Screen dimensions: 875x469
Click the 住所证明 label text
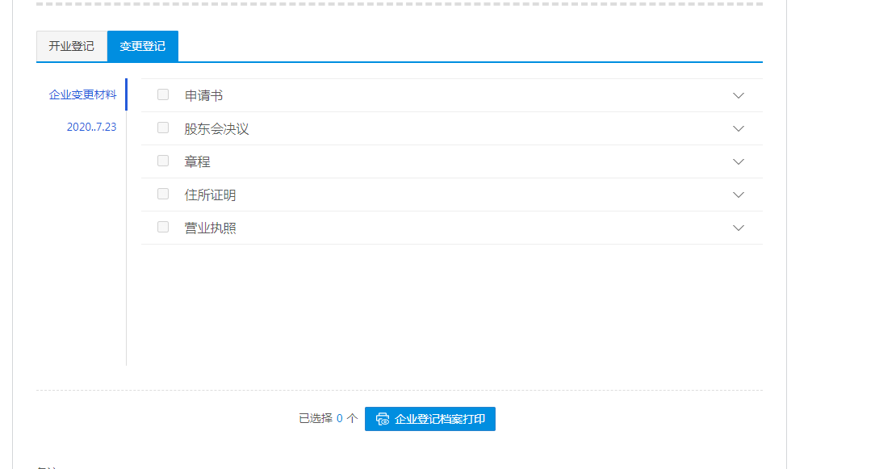tap(211, 195)
